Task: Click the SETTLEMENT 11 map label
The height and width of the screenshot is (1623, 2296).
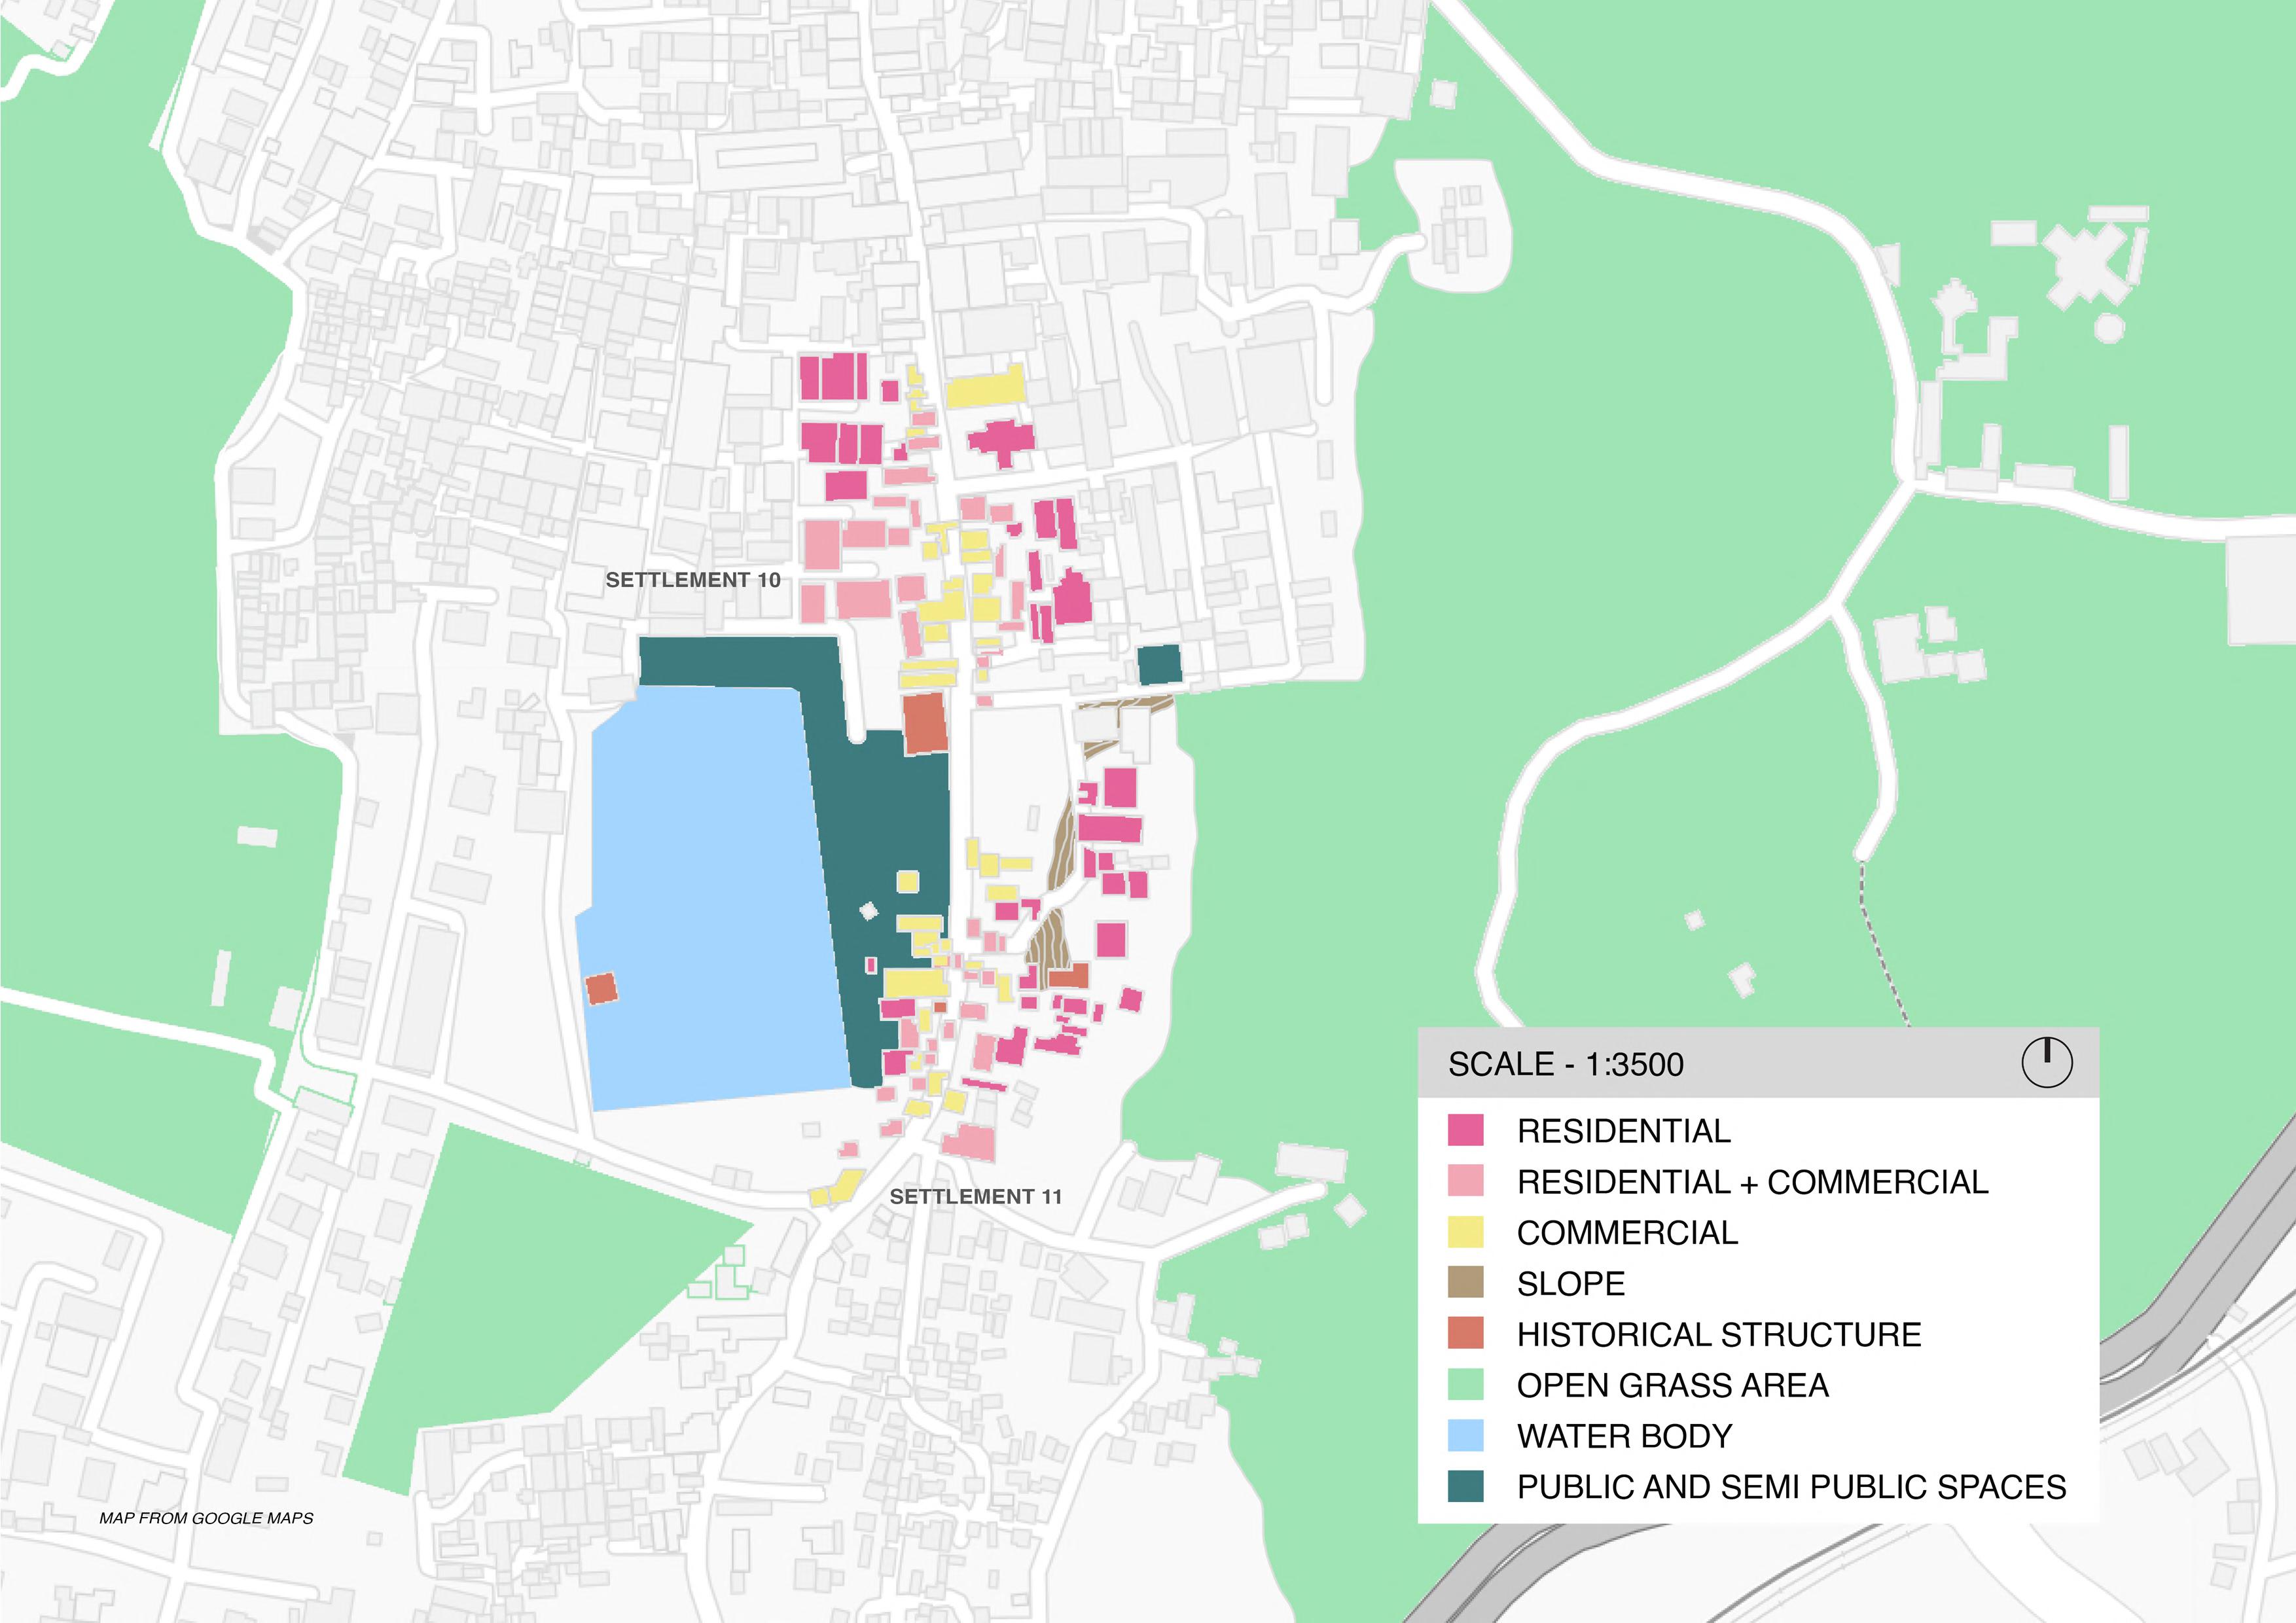Action: click(975, 1197)
